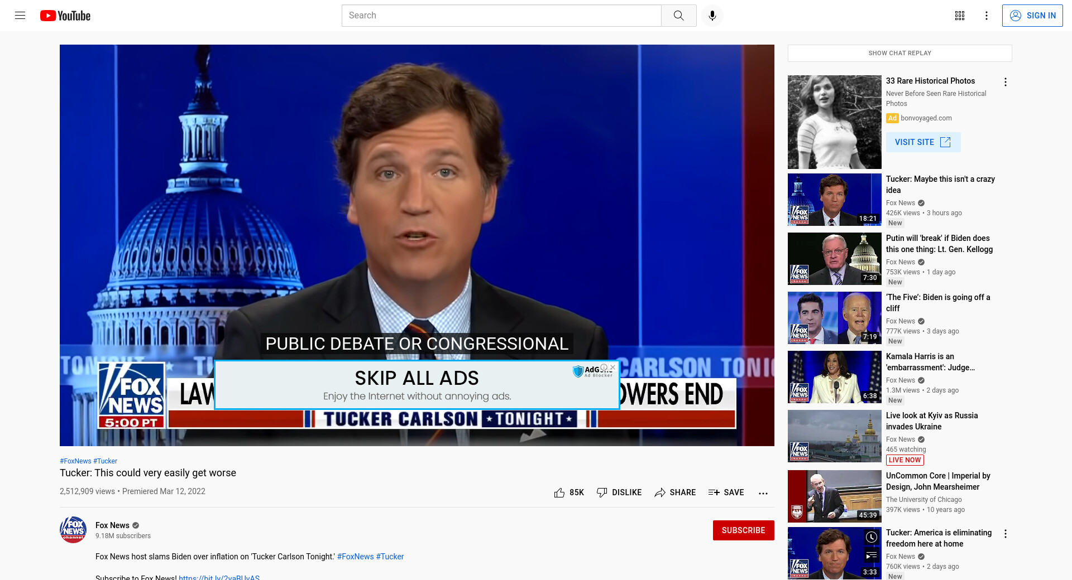Click the bonvoyaged.com ad link

[926, 118]
